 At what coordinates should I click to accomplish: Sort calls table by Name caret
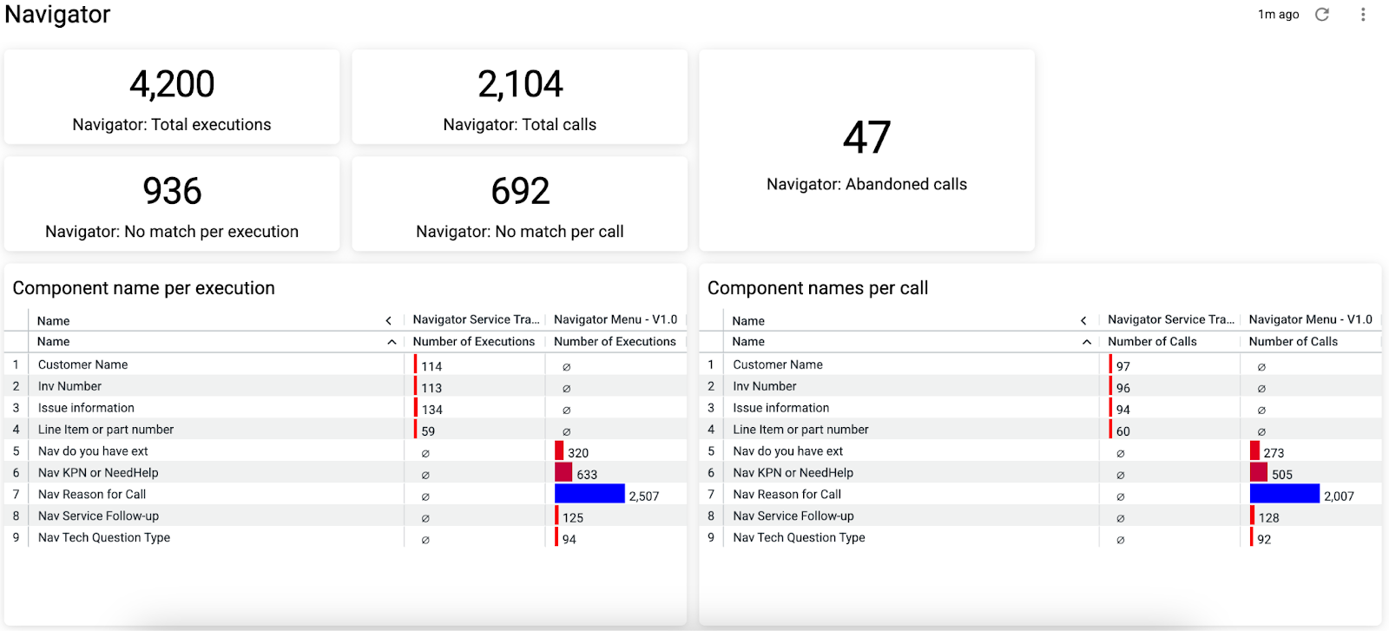click(1087, 342)
